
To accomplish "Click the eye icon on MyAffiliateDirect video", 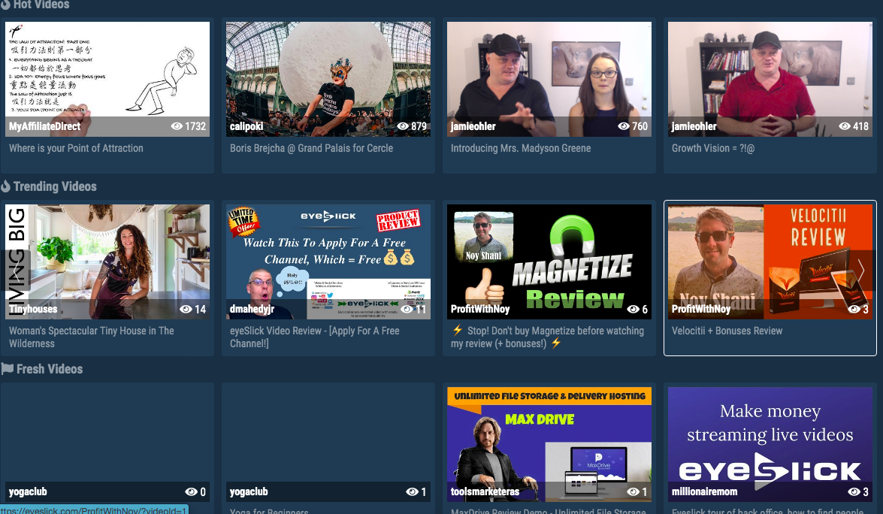I will coord(177,126).
